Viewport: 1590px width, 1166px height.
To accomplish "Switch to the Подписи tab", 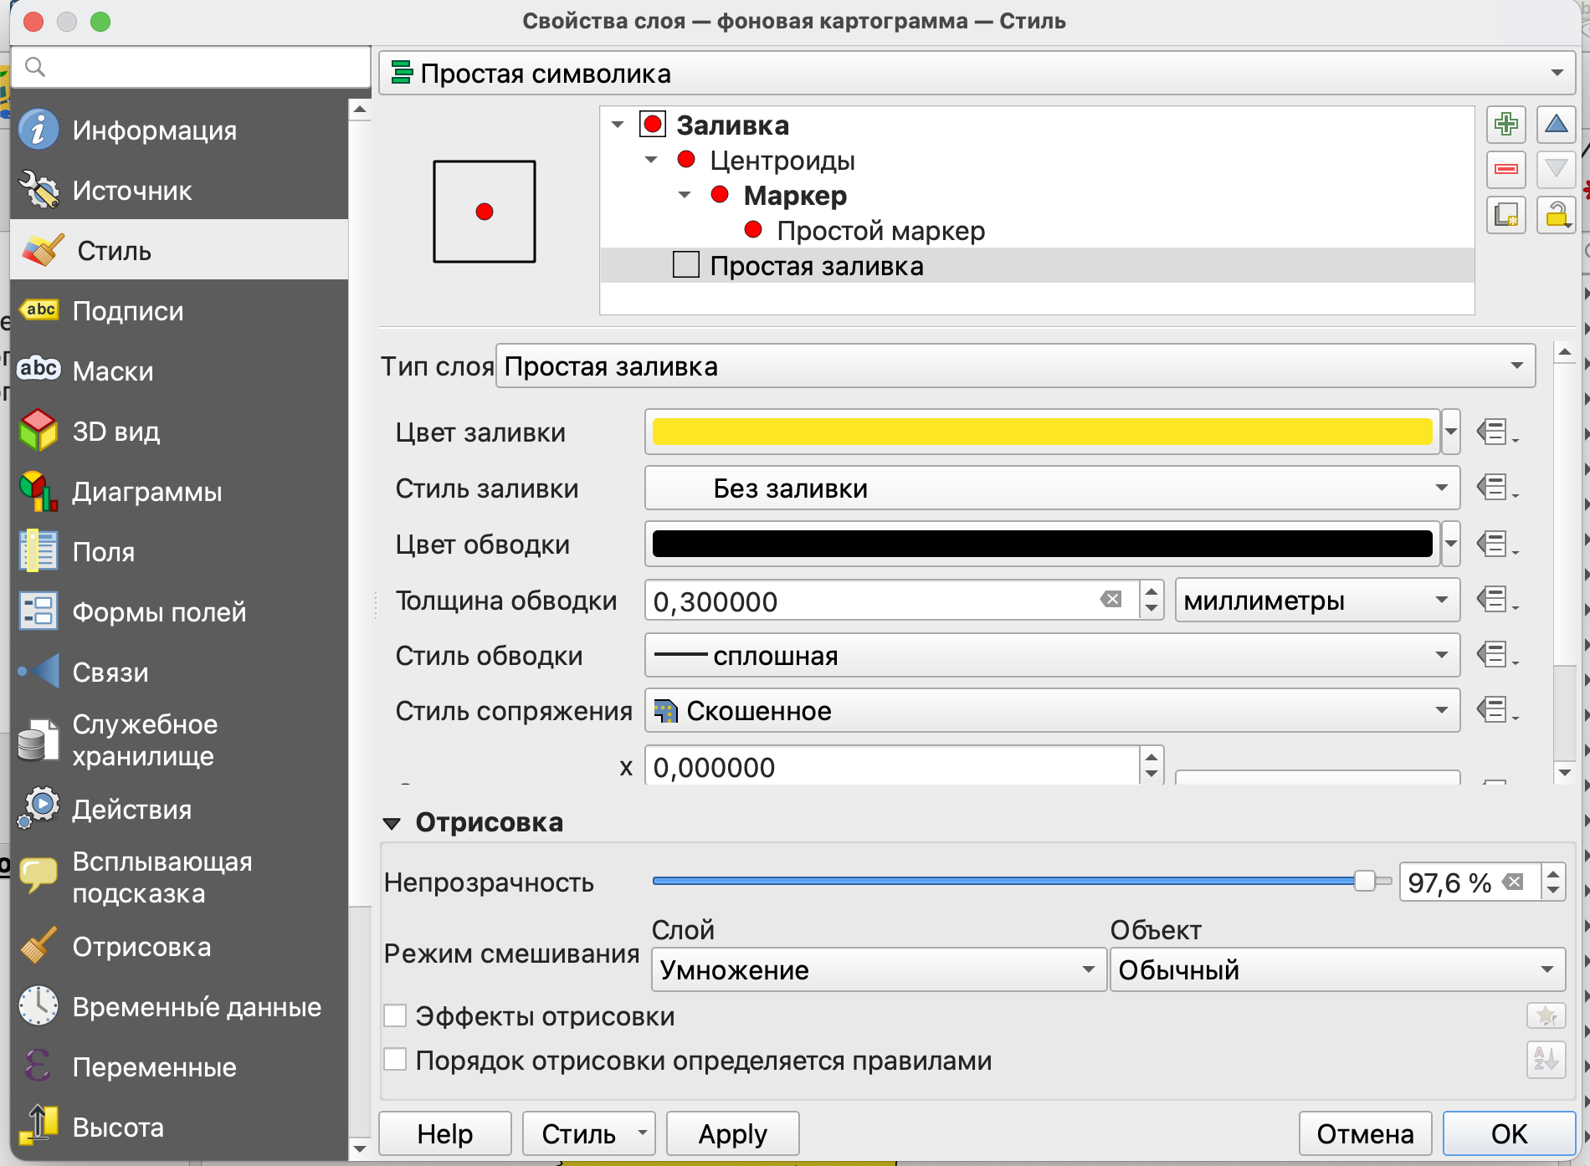I will pos(127,311).
